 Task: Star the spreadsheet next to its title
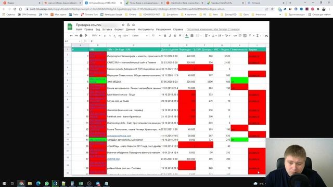[x=123, y=25]
